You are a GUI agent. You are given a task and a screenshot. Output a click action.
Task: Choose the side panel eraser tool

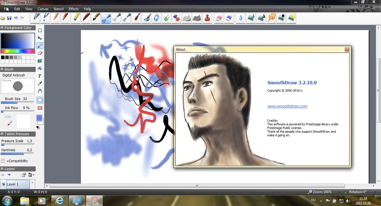point(40,53)
